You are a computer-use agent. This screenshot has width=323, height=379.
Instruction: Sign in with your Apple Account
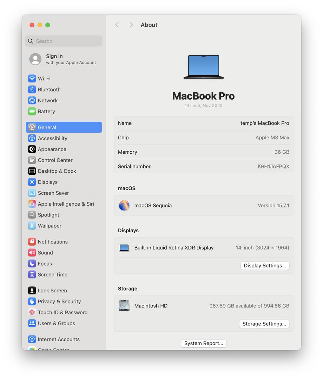(64, 59)
